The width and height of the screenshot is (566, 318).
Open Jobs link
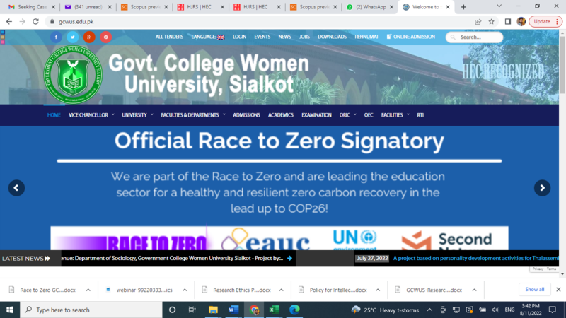click(304, 37)
